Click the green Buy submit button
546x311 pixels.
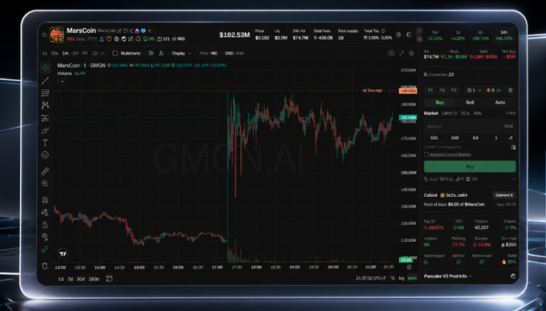click(470, 166)
